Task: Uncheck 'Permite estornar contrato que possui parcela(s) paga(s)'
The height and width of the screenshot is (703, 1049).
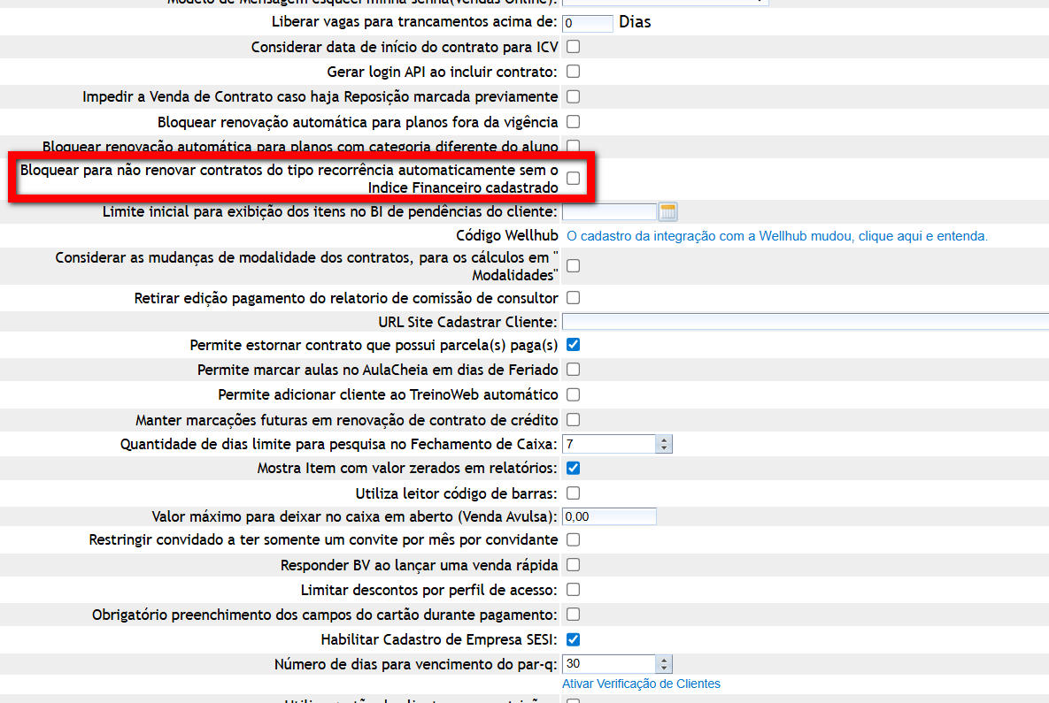Action: (573, 345)
